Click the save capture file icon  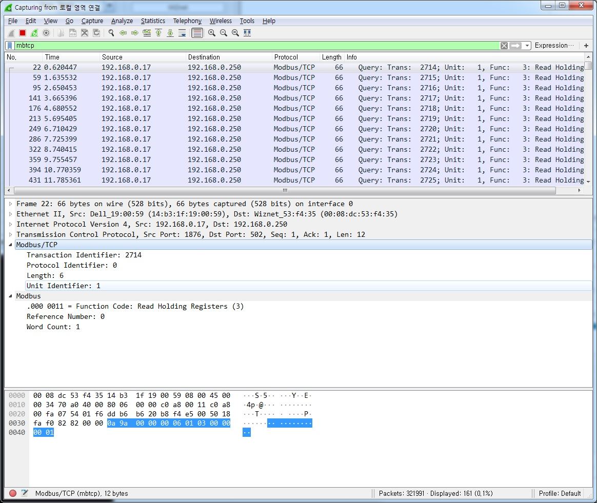coord(72,33)
